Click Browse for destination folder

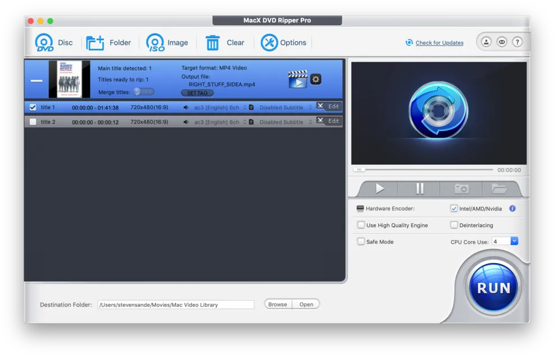pyautogui.click(x=278, y=304)
